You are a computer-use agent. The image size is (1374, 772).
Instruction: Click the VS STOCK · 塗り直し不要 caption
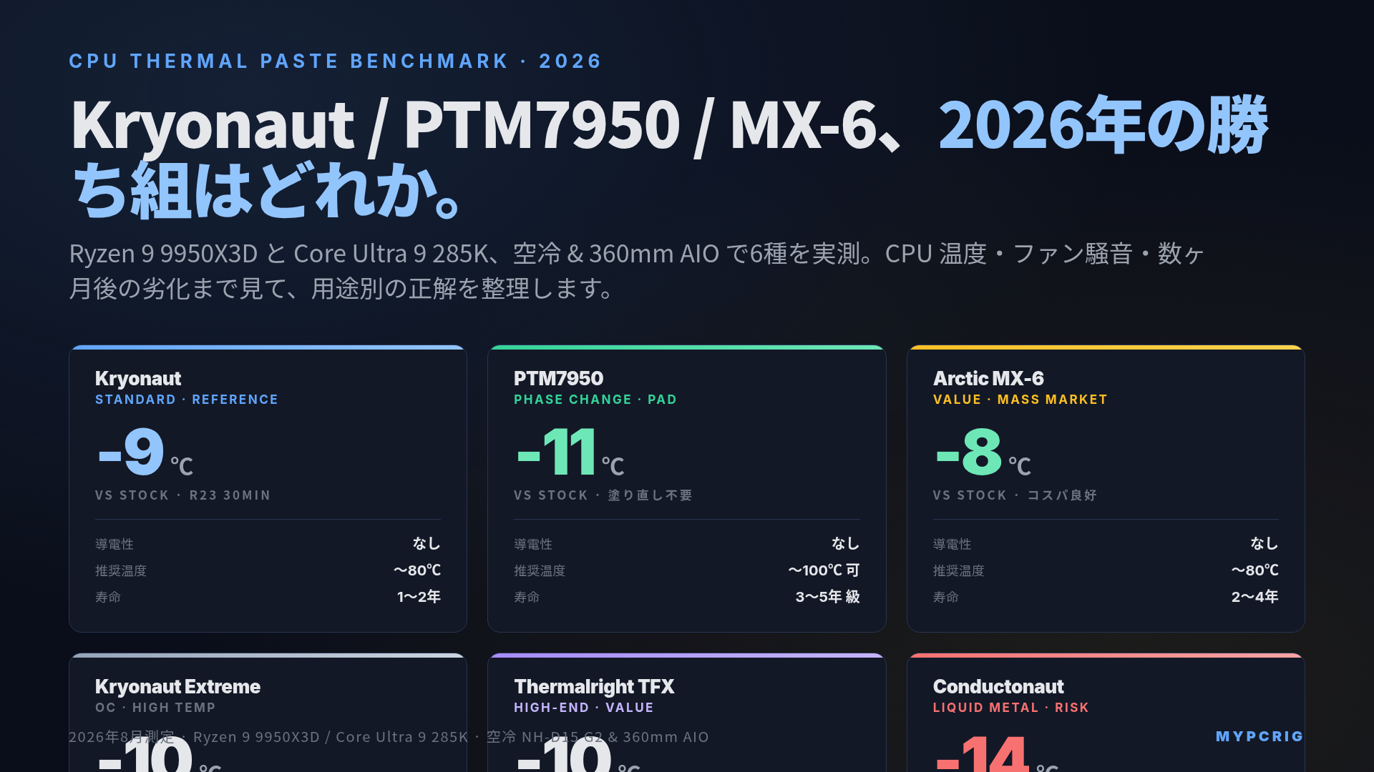click(603, 495)
